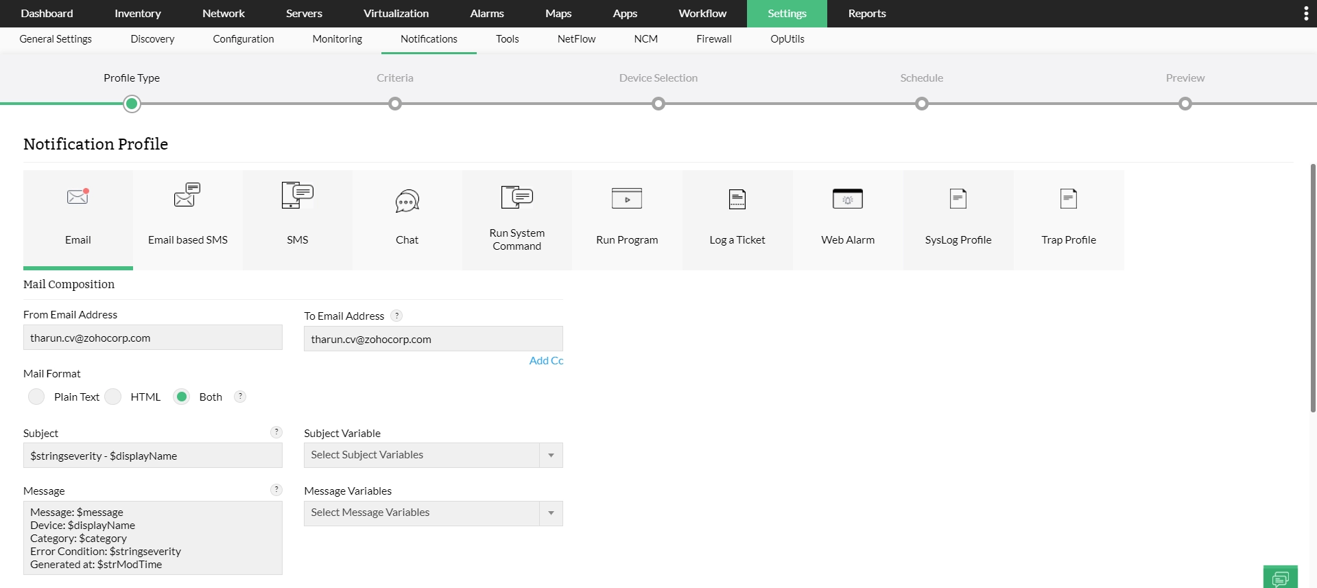
Task: Go to the Profile Type step marker
Action: pyautogui.click(x=132, y=104)
